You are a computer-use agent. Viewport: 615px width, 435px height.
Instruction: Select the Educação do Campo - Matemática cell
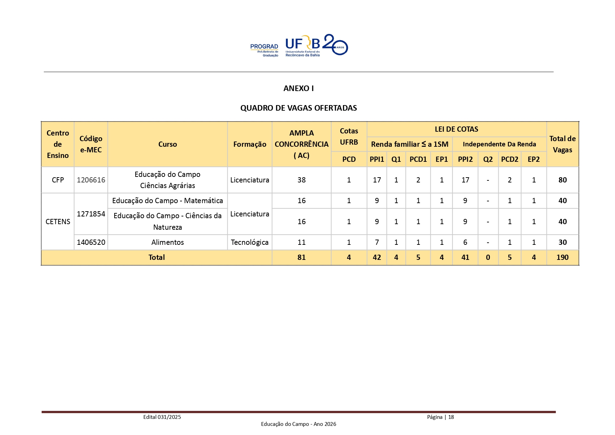click(x=168, y=201)
